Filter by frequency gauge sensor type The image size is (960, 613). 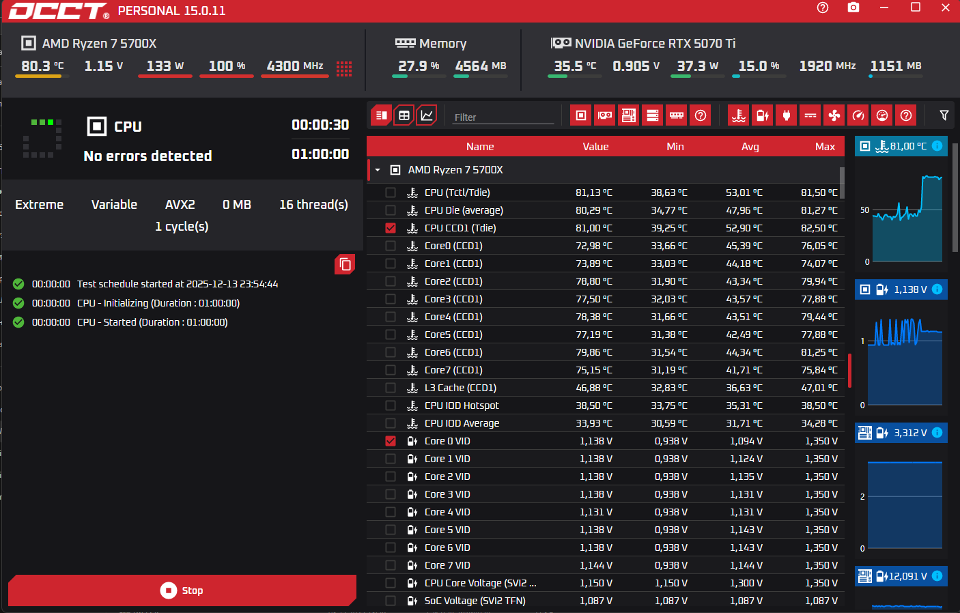click(x=858, y=115)
